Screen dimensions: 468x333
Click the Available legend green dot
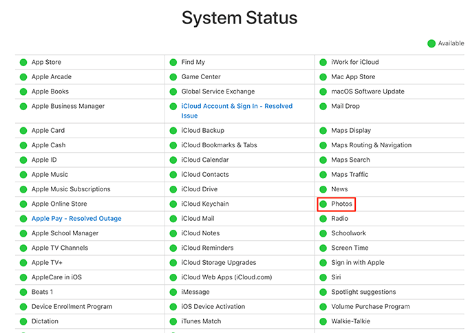(432, 43)
